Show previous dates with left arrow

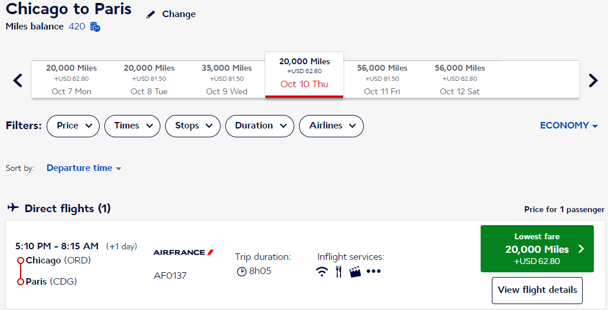point(18,80)
